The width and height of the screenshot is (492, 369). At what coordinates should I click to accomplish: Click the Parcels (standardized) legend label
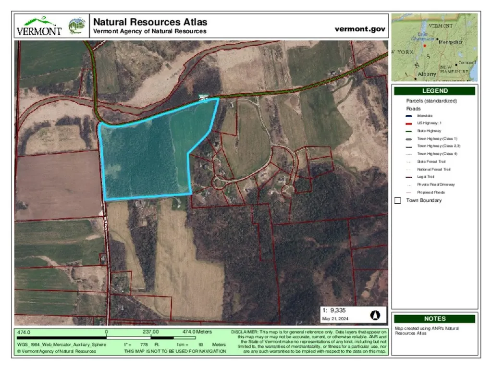coord(431,101)
